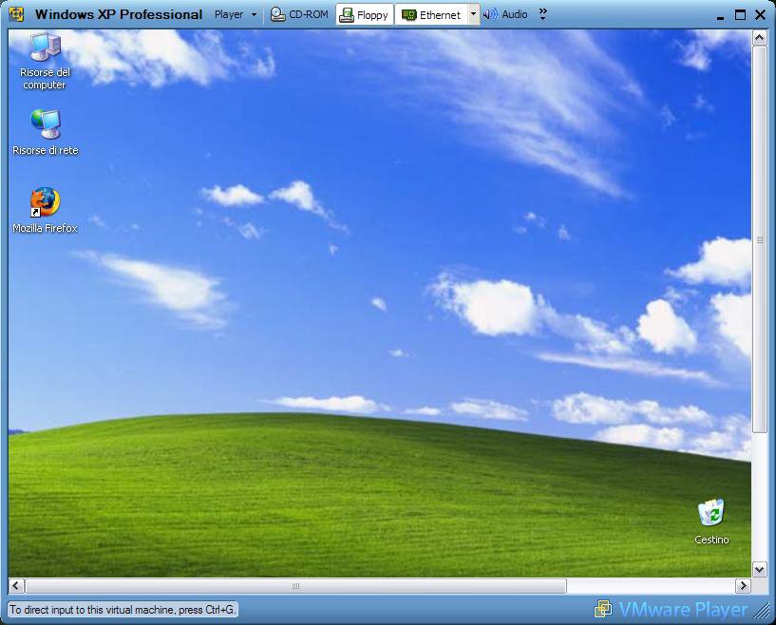776x625 pixels.
Task: Click the vertical scrollbar thumb
Action: tap(760, 240)
